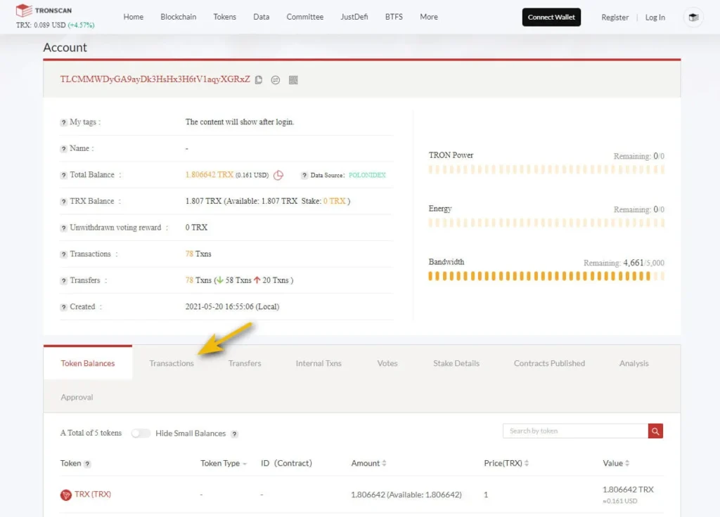720x517 pixels.
Task: Click help icon next to TRX Balance
Action: point(63,202)
